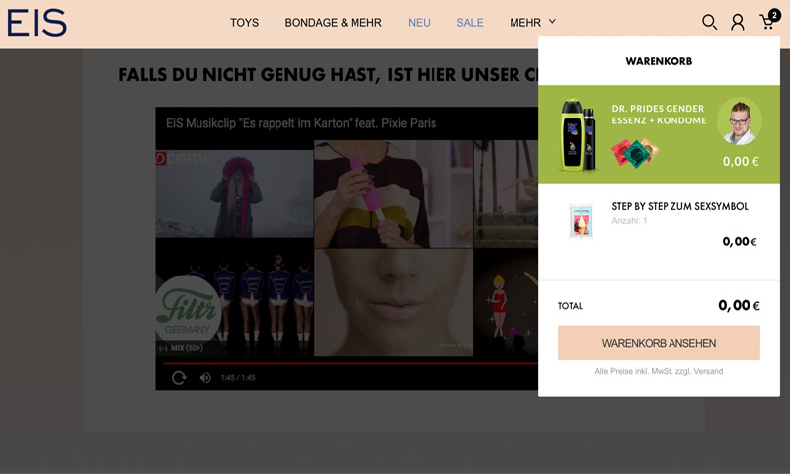The image size is (790, 474).
Task: Click Step by Step product thumbnail
Action: [x=581, y=221]
